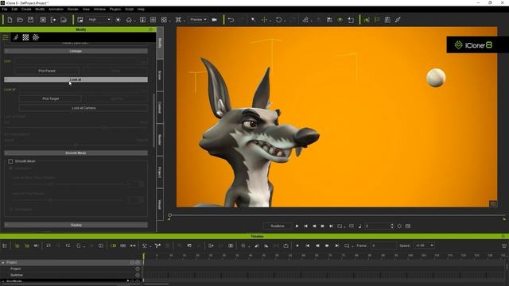Enable the Smooth Mesh checkbox

tap(10, 161)
